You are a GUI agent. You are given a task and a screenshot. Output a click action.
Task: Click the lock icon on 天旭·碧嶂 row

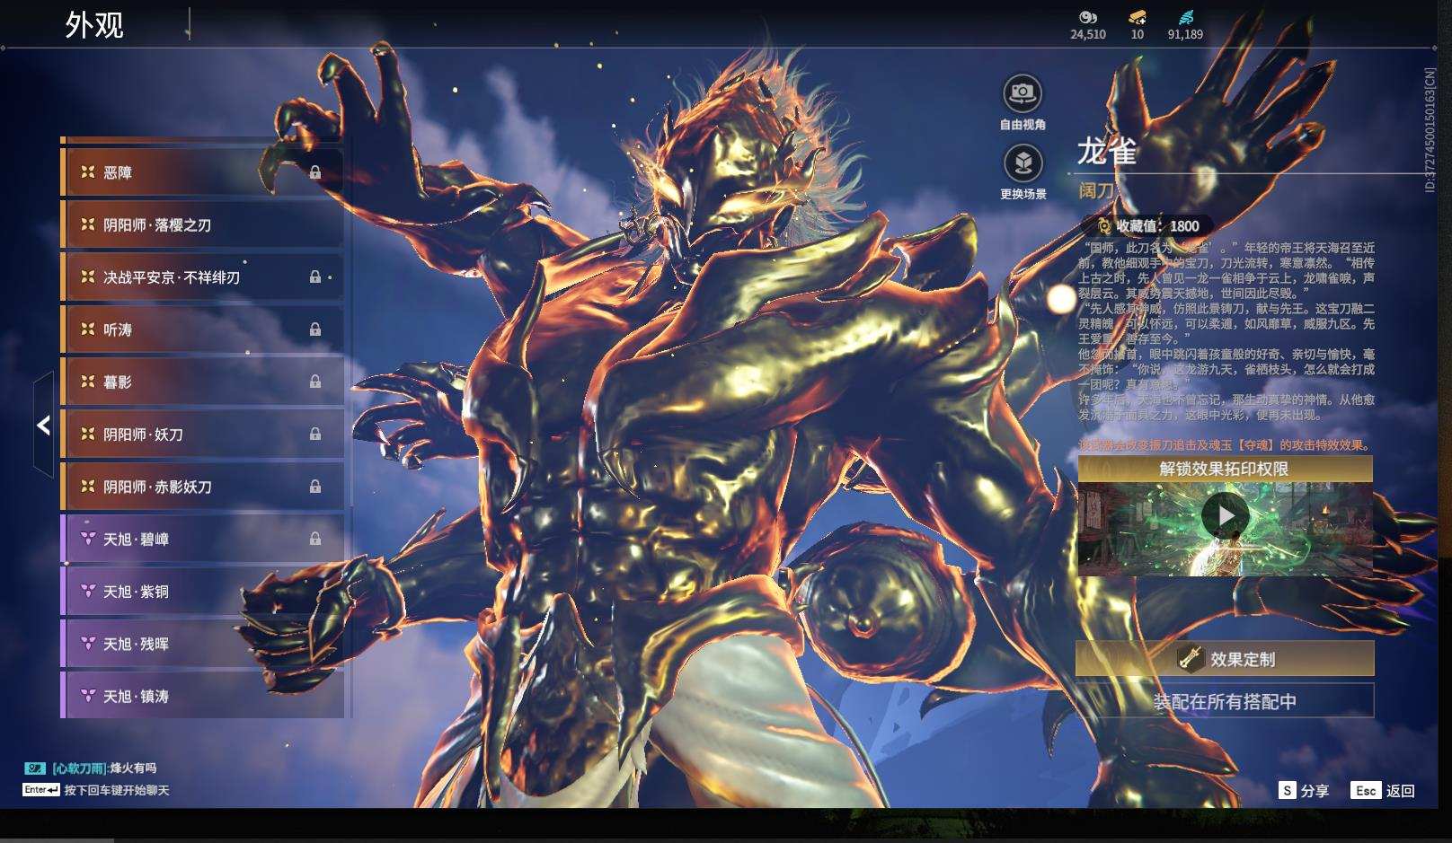pos(315,539)
